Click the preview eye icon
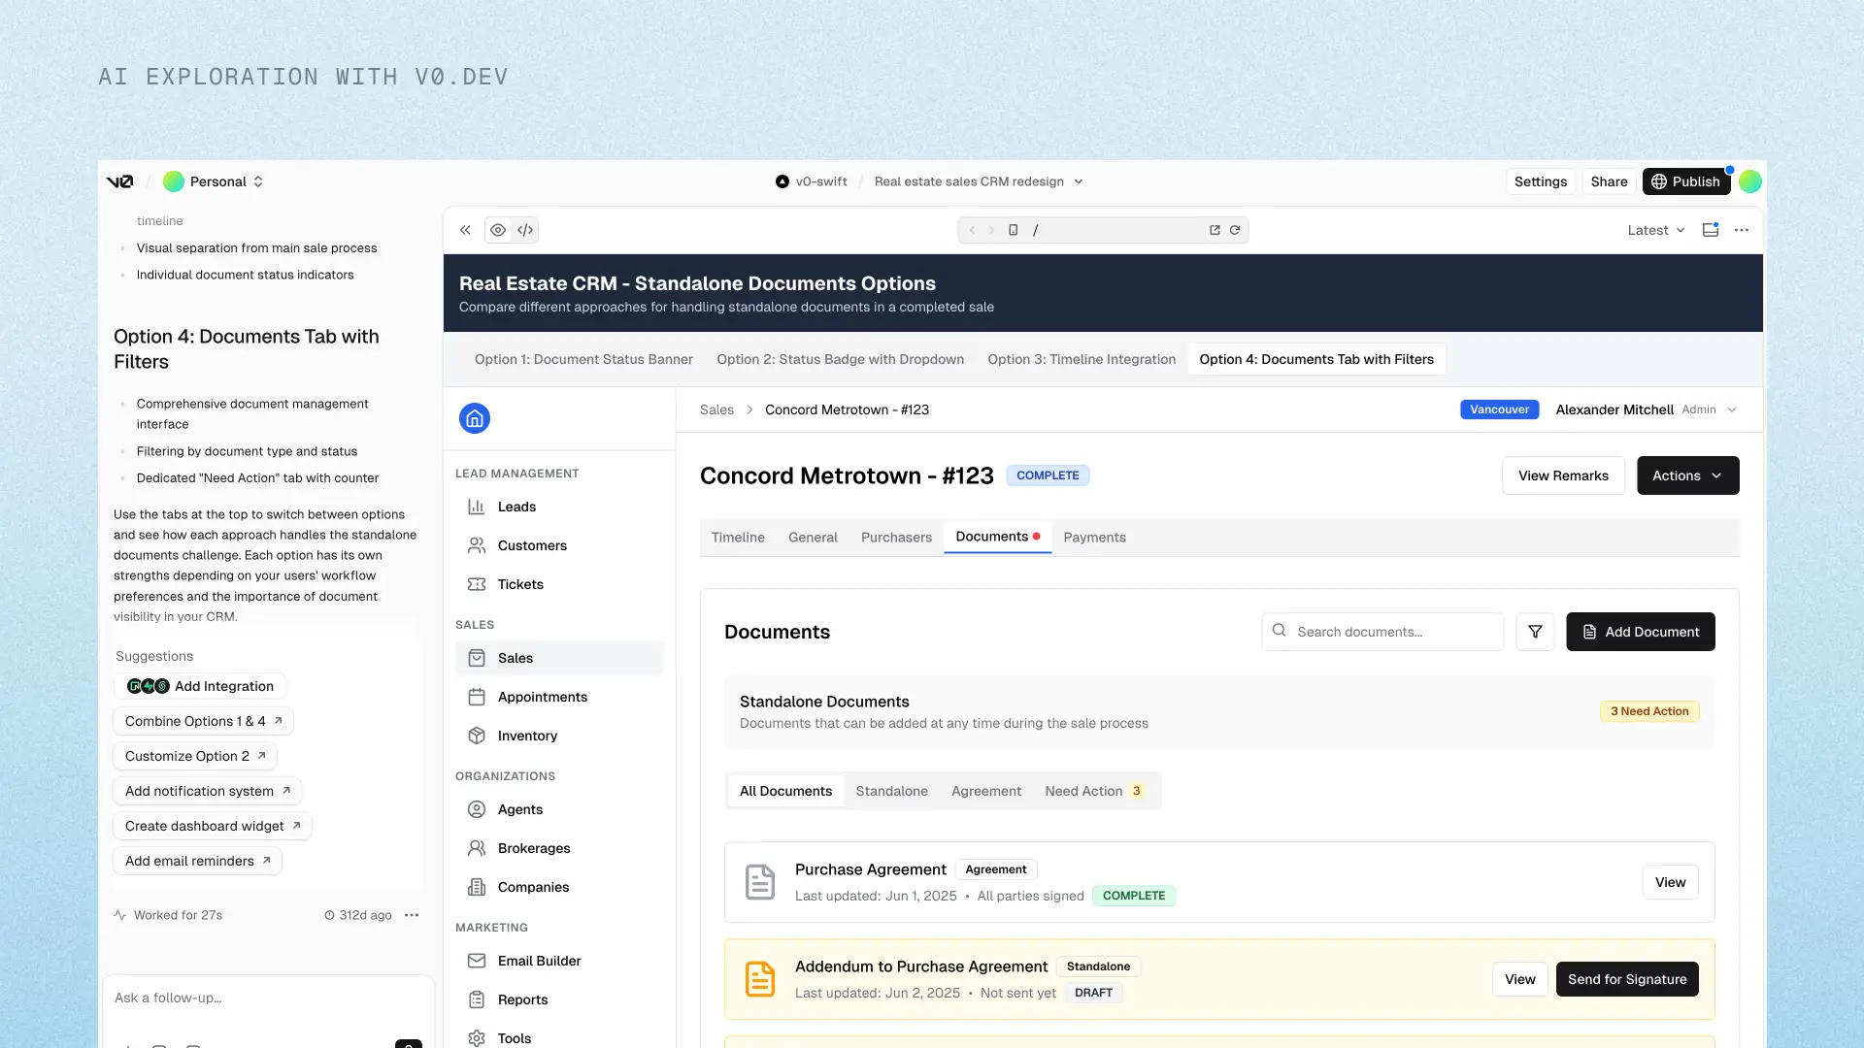The image size is (1864, 1048). pyautogui.click(x=497, y=230)
